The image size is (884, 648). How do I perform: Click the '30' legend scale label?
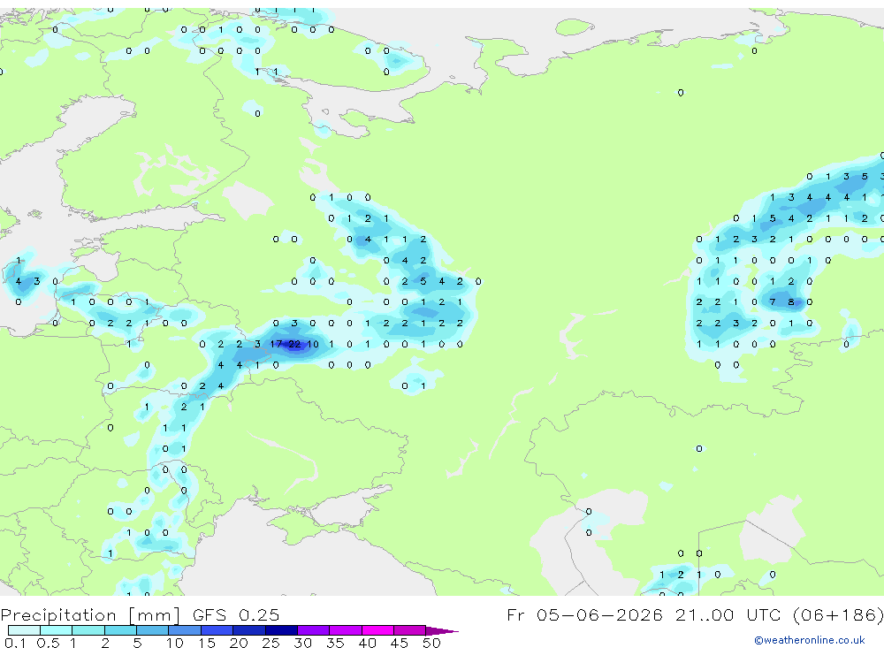(x=302, y=643)
